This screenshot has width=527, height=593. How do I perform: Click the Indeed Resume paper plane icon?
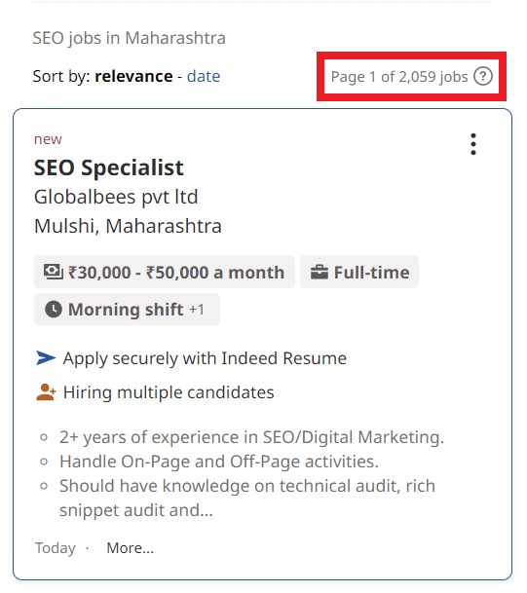coord(46,357)
